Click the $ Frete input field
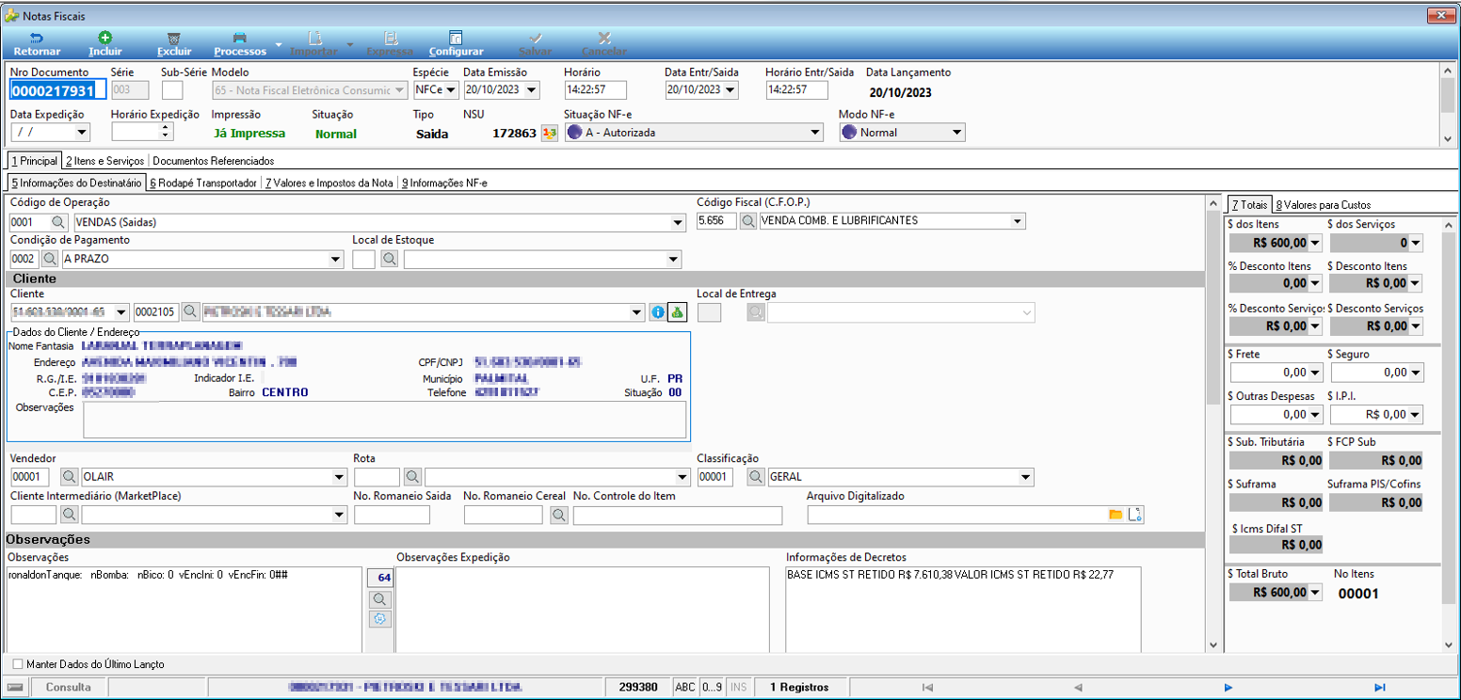The height and width of the screenshot is (700, 1461). tap(1276, 373)
